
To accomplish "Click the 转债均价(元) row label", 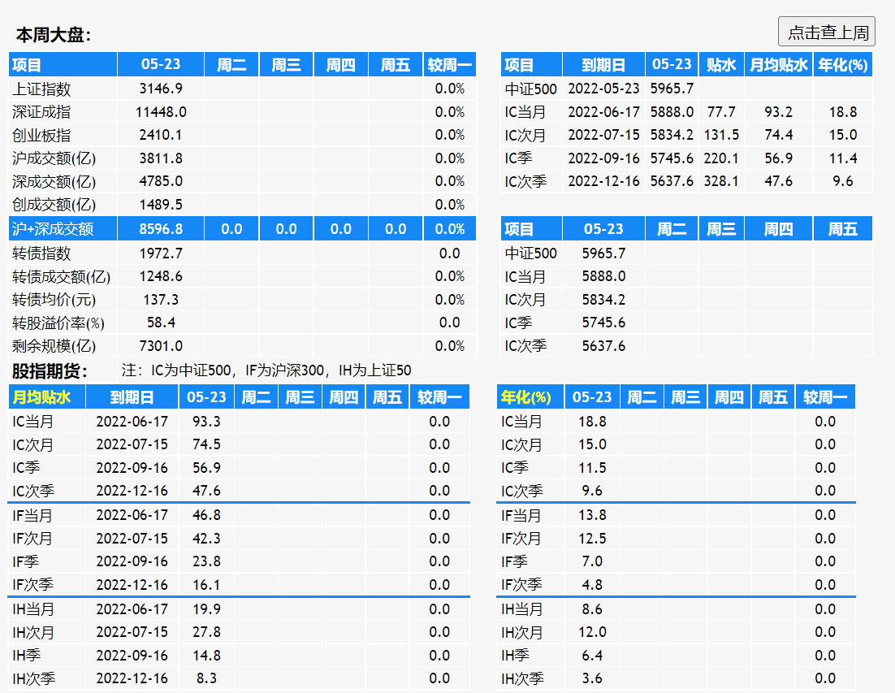I will [53, 300].
